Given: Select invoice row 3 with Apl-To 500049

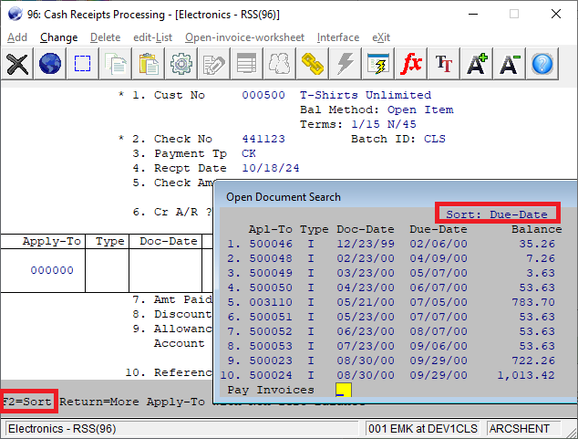Looking at the screenshot, I should coord(391,273).
